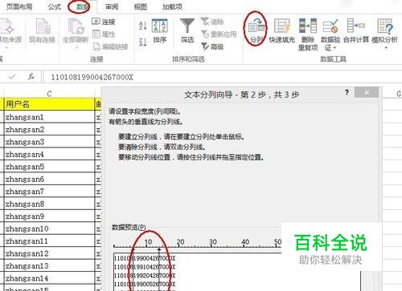Expand the 数据验证 dropdown arrow
The height and width of the screenshot is (291, 402).
click(x=334, y=48)
